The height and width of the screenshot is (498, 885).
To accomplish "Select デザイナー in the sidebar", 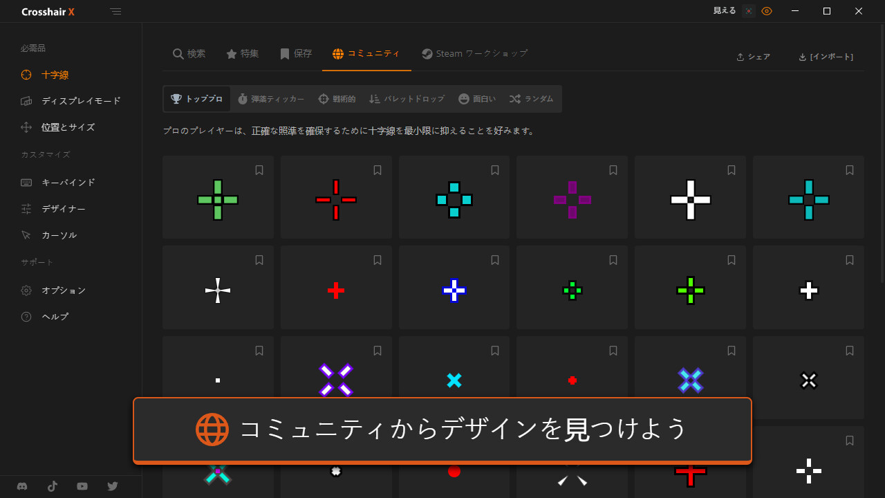I will point(63,209).
